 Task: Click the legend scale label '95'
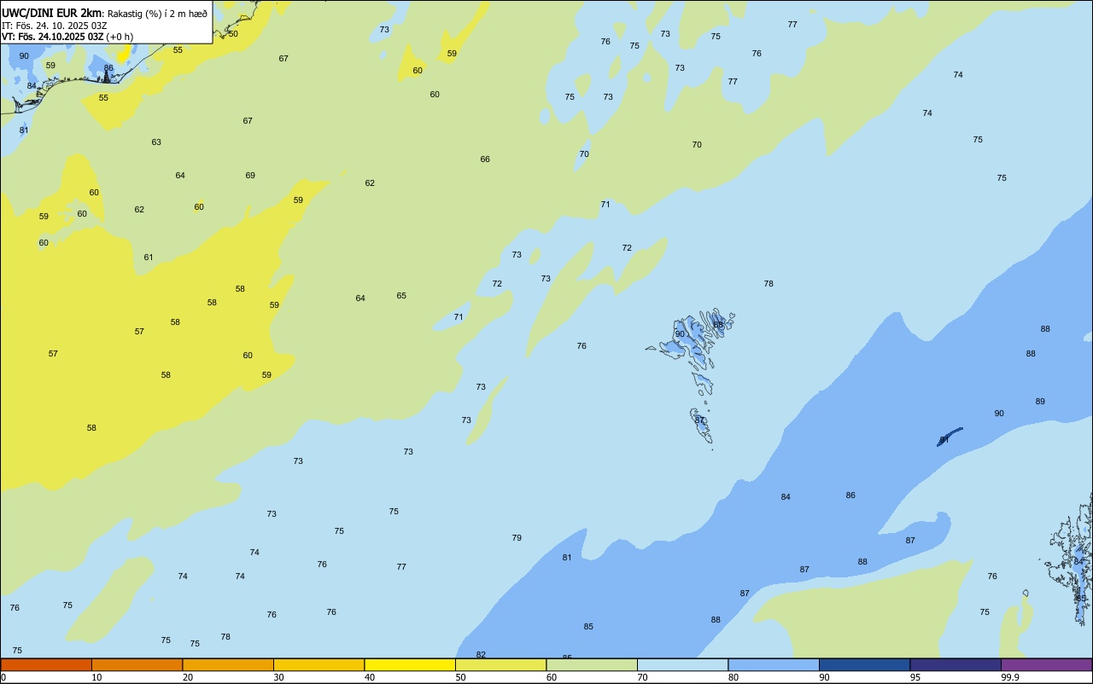[915, 677]
